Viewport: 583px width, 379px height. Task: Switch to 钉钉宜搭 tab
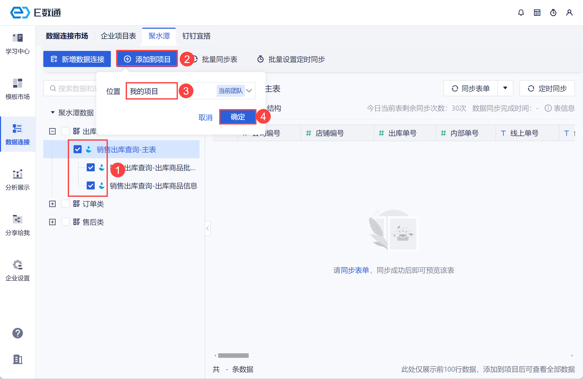196,36
